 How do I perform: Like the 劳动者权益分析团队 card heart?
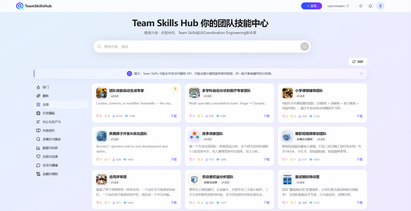click(191, 203)
